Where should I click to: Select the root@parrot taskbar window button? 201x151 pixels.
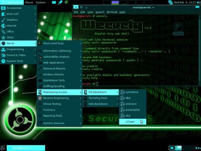click(x=26, y=148)
